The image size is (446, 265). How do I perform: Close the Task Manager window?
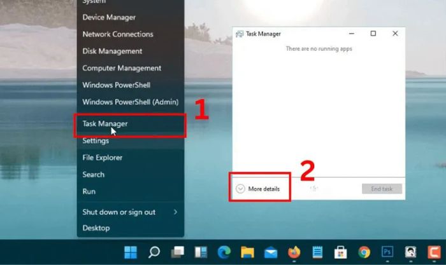pos(395,34)
